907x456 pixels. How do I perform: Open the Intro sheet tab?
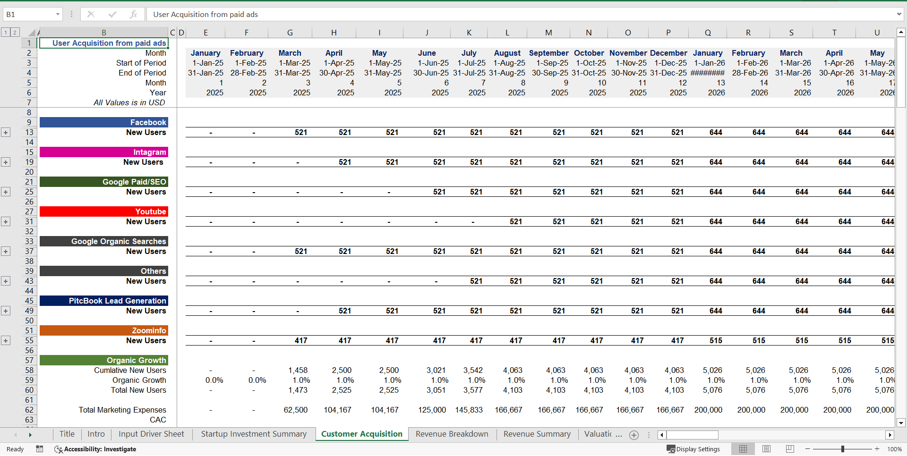(96, 434)
